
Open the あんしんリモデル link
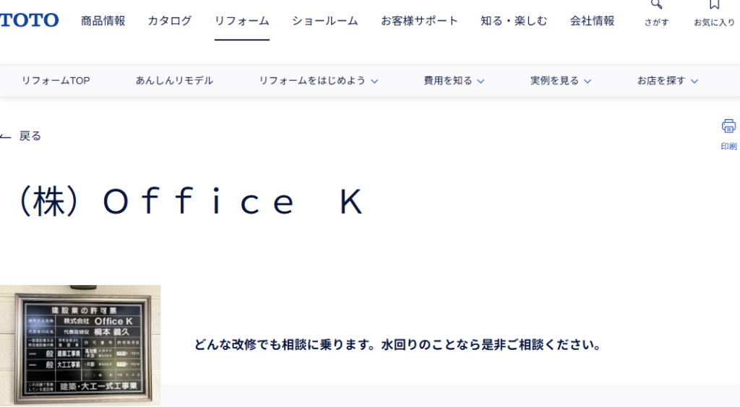click(174, 81)
